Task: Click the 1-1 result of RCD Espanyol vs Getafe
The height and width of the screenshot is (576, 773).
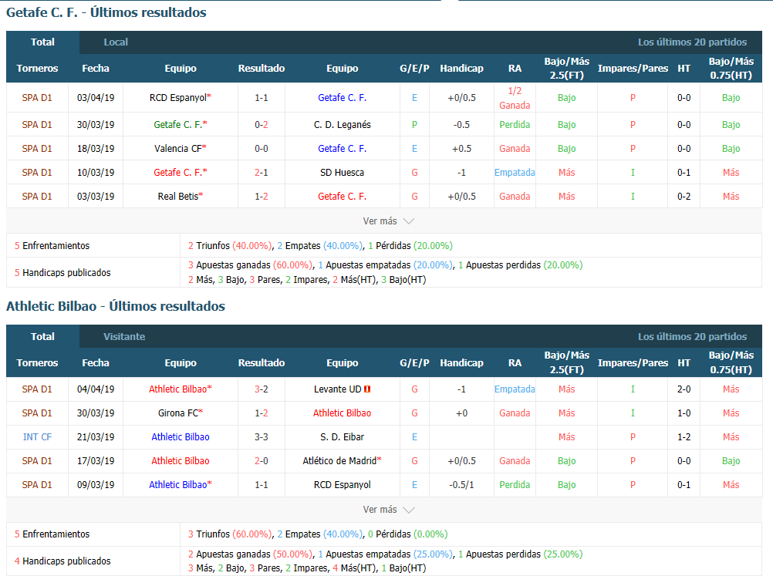Action: click(x=262, y=98)
